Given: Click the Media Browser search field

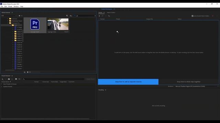Looking at the screenshot, I should tap(85, 16).
